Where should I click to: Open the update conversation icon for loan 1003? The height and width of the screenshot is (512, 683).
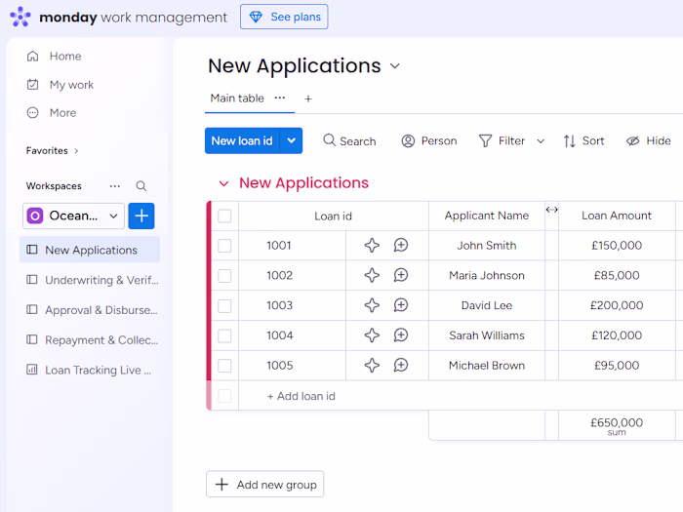point(401,305)
